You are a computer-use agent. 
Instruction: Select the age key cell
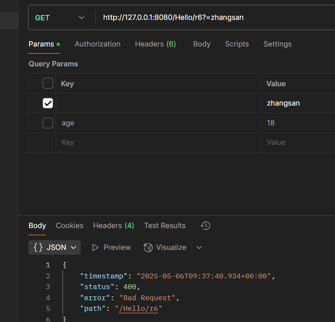pos(158,123)
